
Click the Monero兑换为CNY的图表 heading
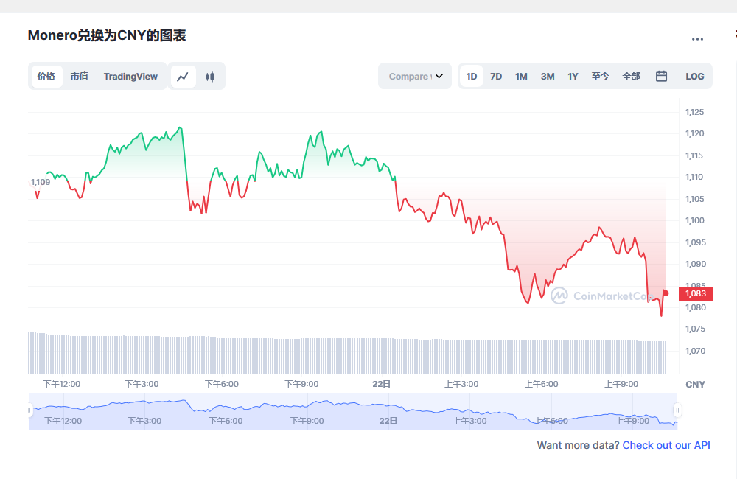[107, 35]
